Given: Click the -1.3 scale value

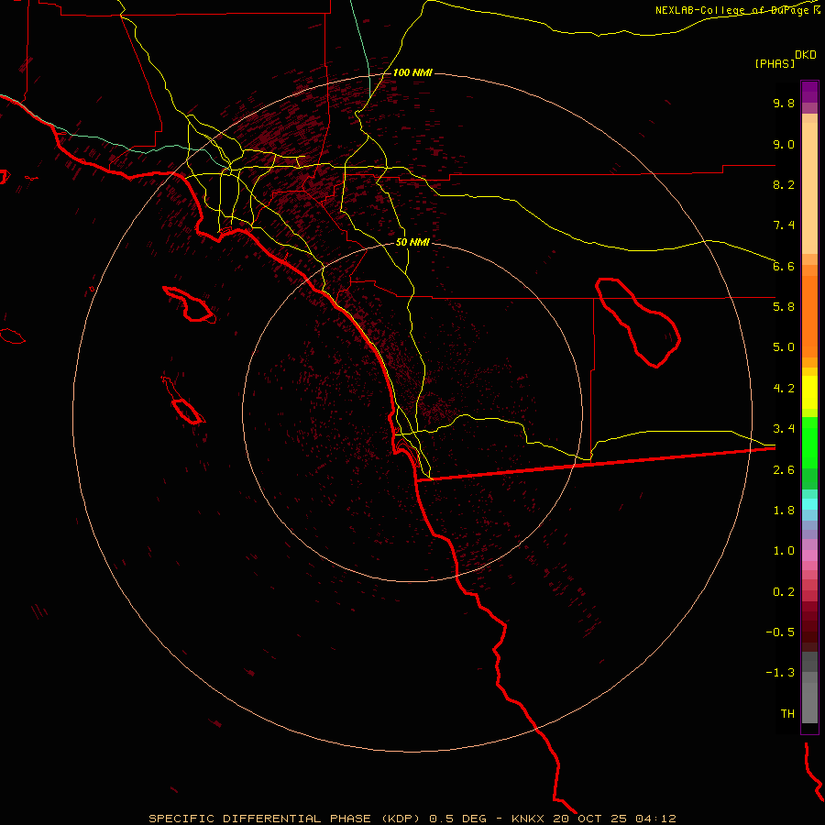Looking at the screenshot, I should [x=780, y=673].
